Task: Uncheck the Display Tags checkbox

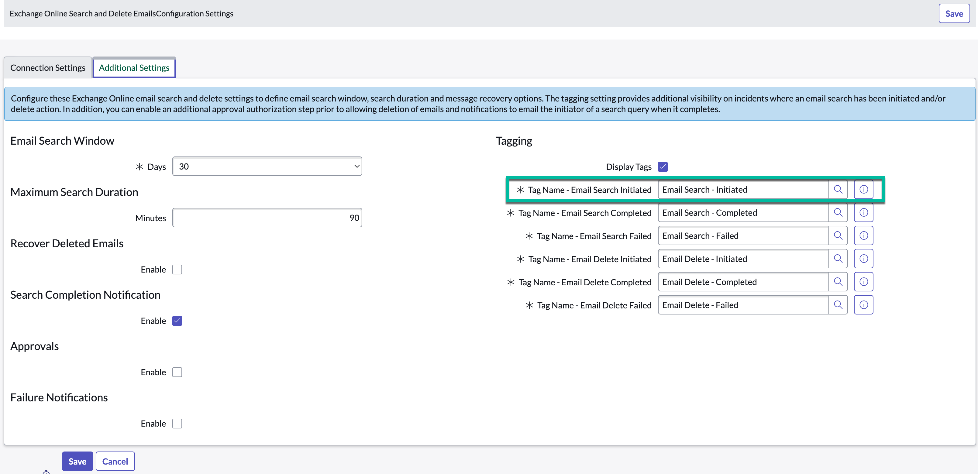Action: (663, 167)
